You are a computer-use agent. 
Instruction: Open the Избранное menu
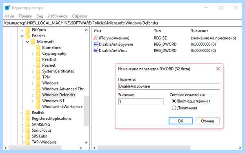[58, 16]
